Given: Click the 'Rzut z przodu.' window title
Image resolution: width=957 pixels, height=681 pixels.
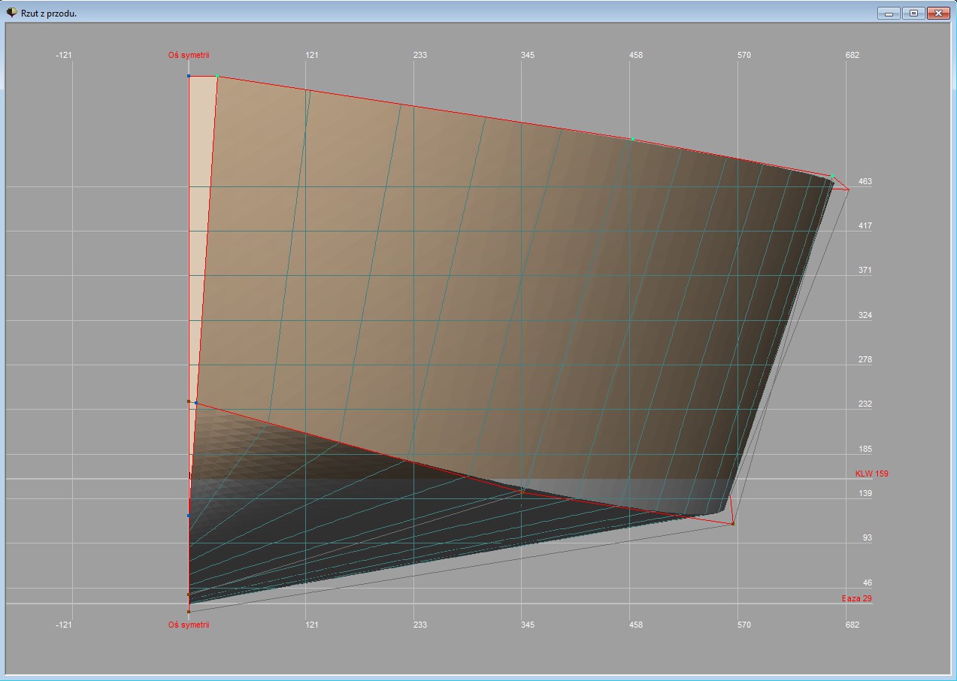Looking at the screenshot, I should (49, 14).
